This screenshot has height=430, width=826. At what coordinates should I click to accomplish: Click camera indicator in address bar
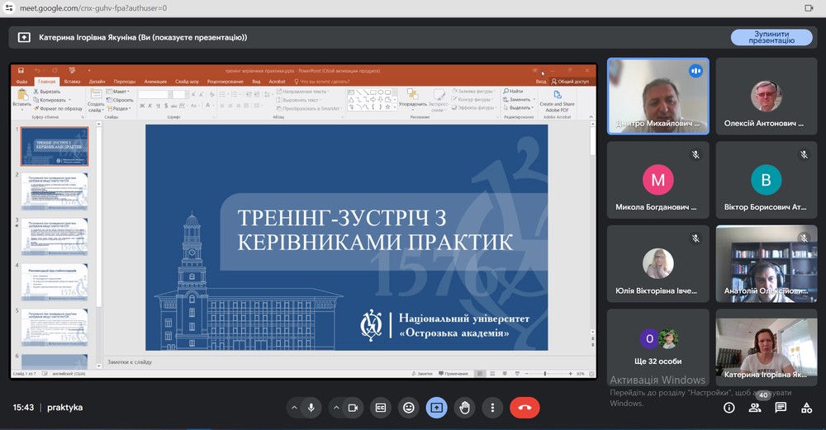coord(809,8)
